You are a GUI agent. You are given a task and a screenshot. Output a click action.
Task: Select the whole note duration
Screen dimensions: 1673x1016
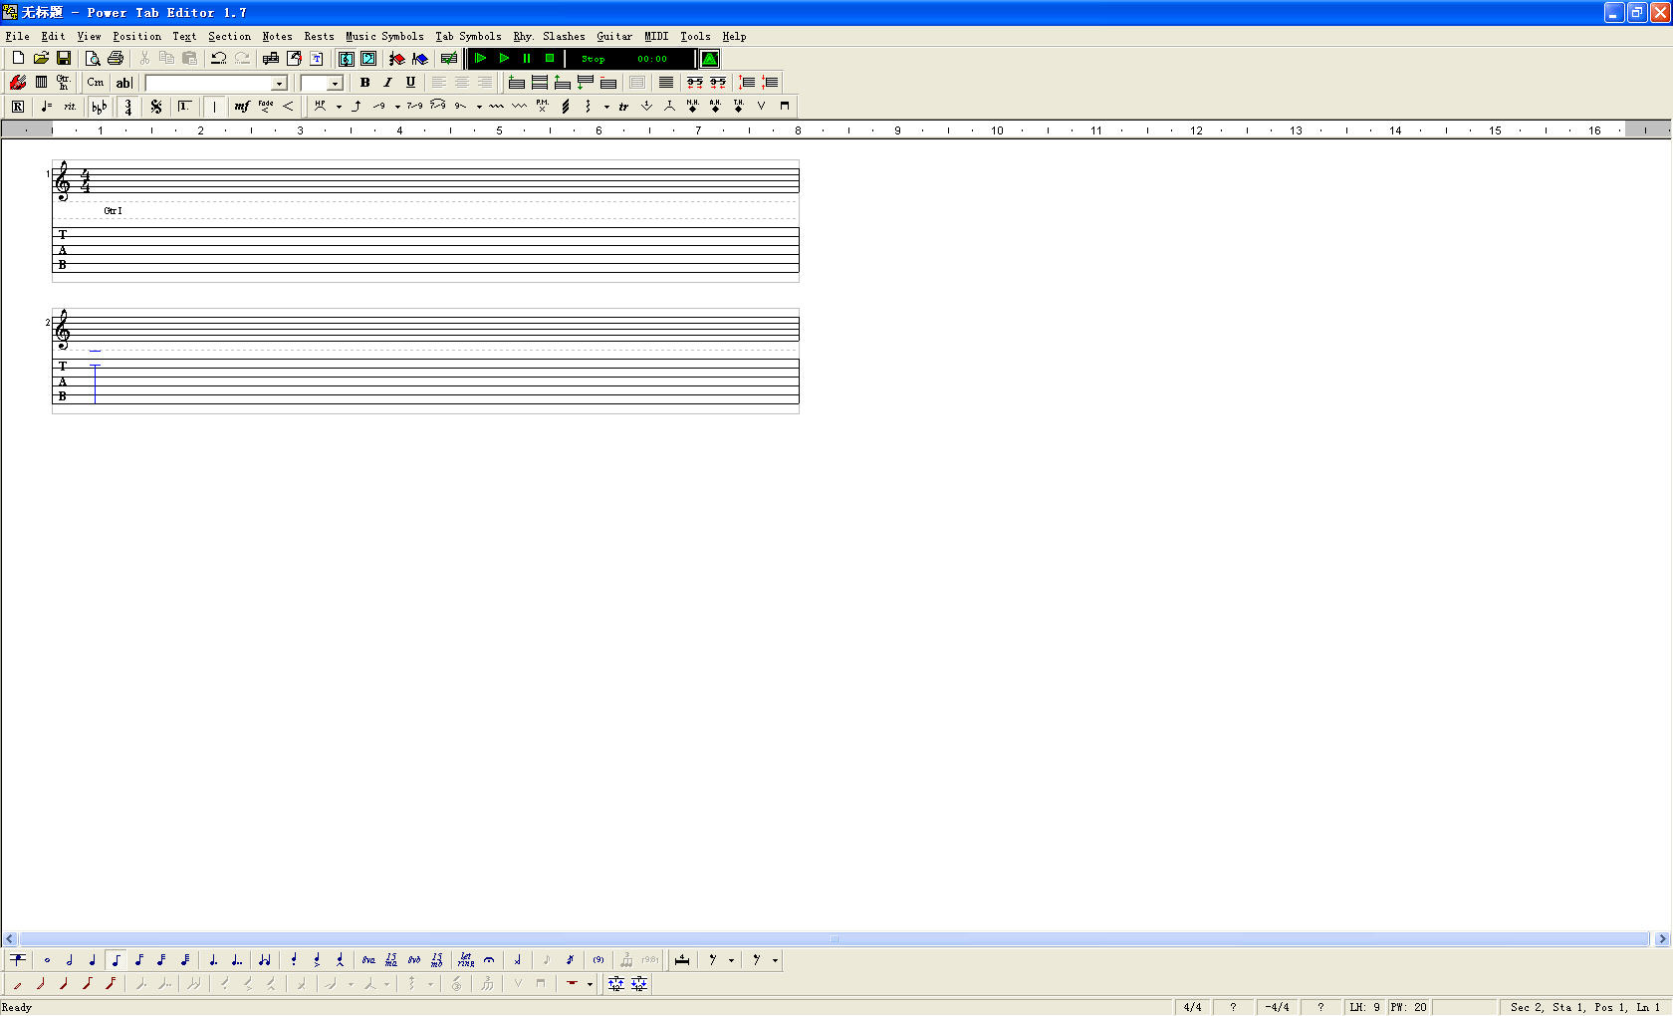pyautogui.click(x=47, y=960)
